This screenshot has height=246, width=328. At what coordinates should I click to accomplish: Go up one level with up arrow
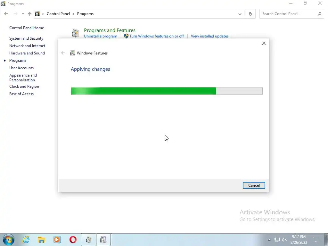point(30,14)
